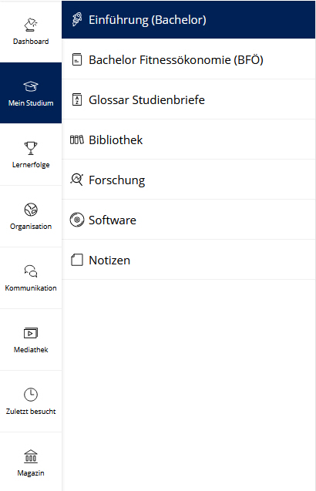Open Zuletzt besucht clock icon

tap(31, 395)
